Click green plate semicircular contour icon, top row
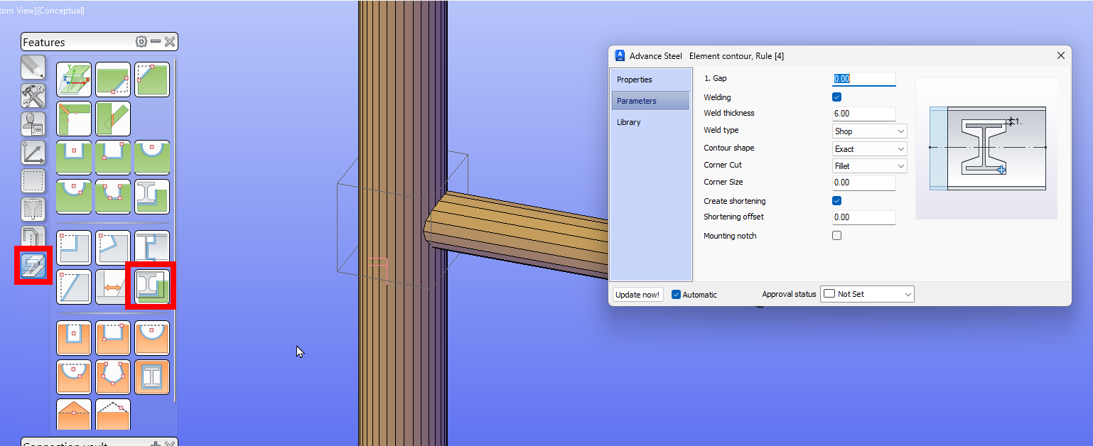This screenshot has height=446, width=1093. (x=152, y=158)
